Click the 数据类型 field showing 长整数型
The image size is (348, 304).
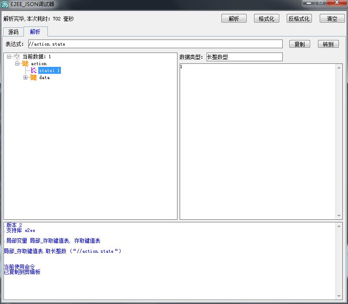(x=244, y=57)
